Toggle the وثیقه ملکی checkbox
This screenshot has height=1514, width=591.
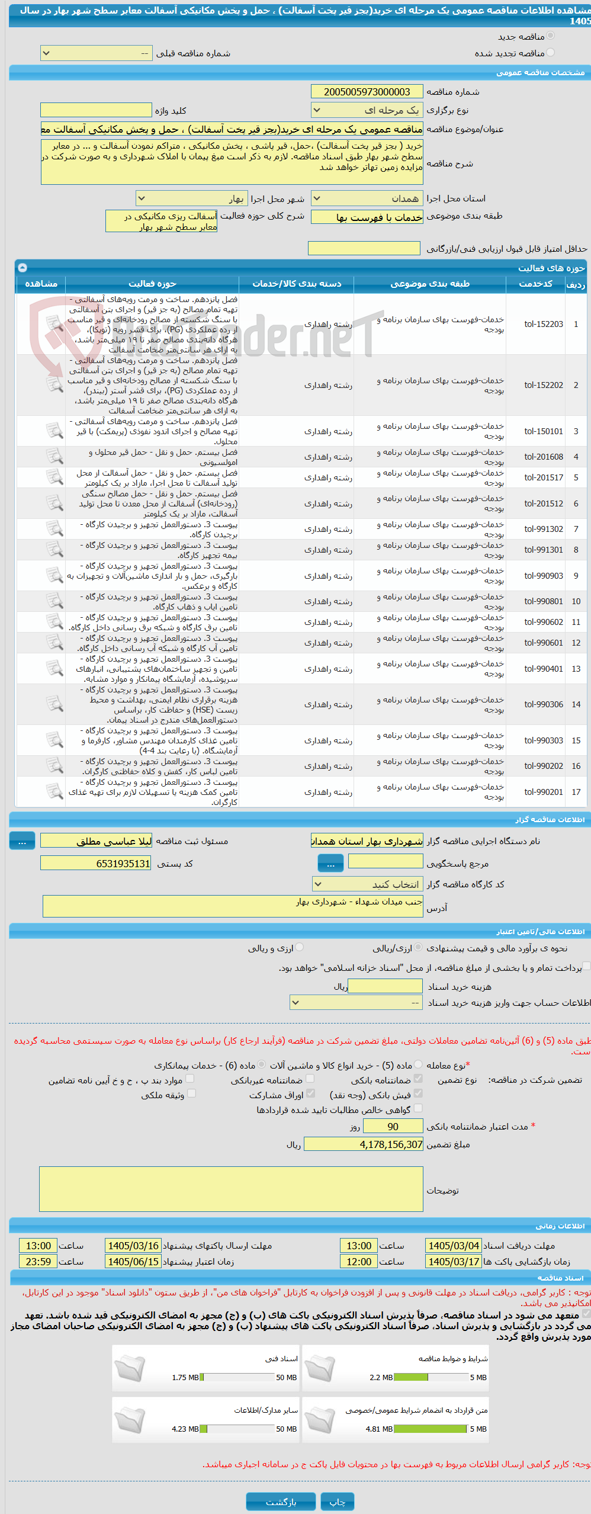(x=191, y=1093)
